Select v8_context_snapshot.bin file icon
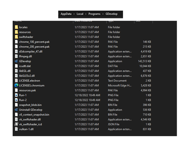Screen dimensions: 185x147 pyautogui.click(x=16, y=114)
